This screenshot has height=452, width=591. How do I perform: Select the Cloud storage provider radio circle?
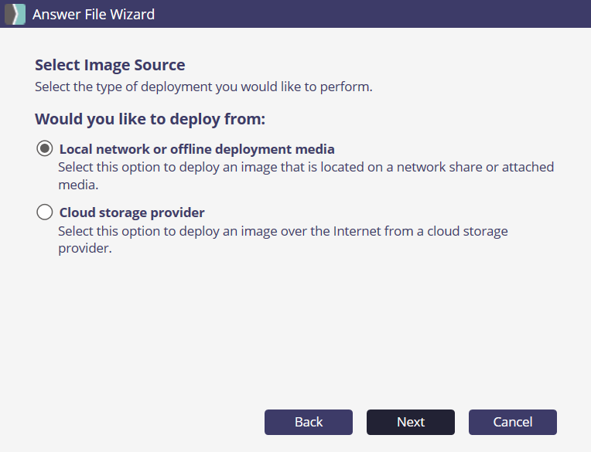click(x=45, y=212)
